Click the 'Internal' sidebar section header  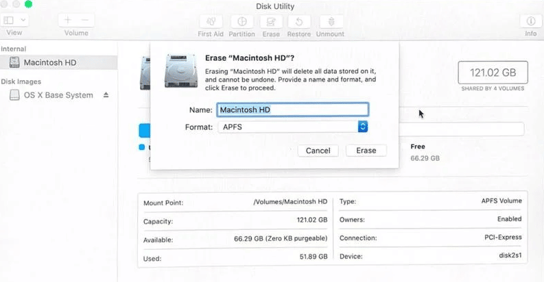(14, 49)
